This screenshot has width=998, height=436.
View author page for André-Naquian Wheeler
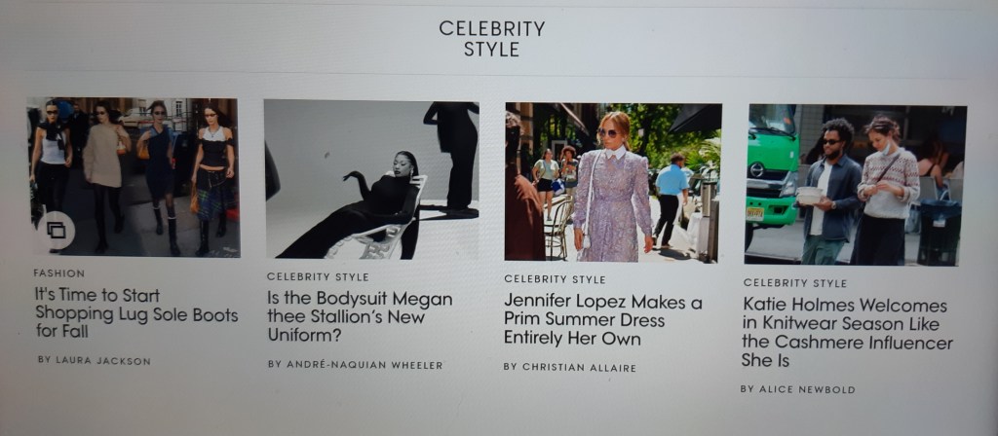coord(355,365)
